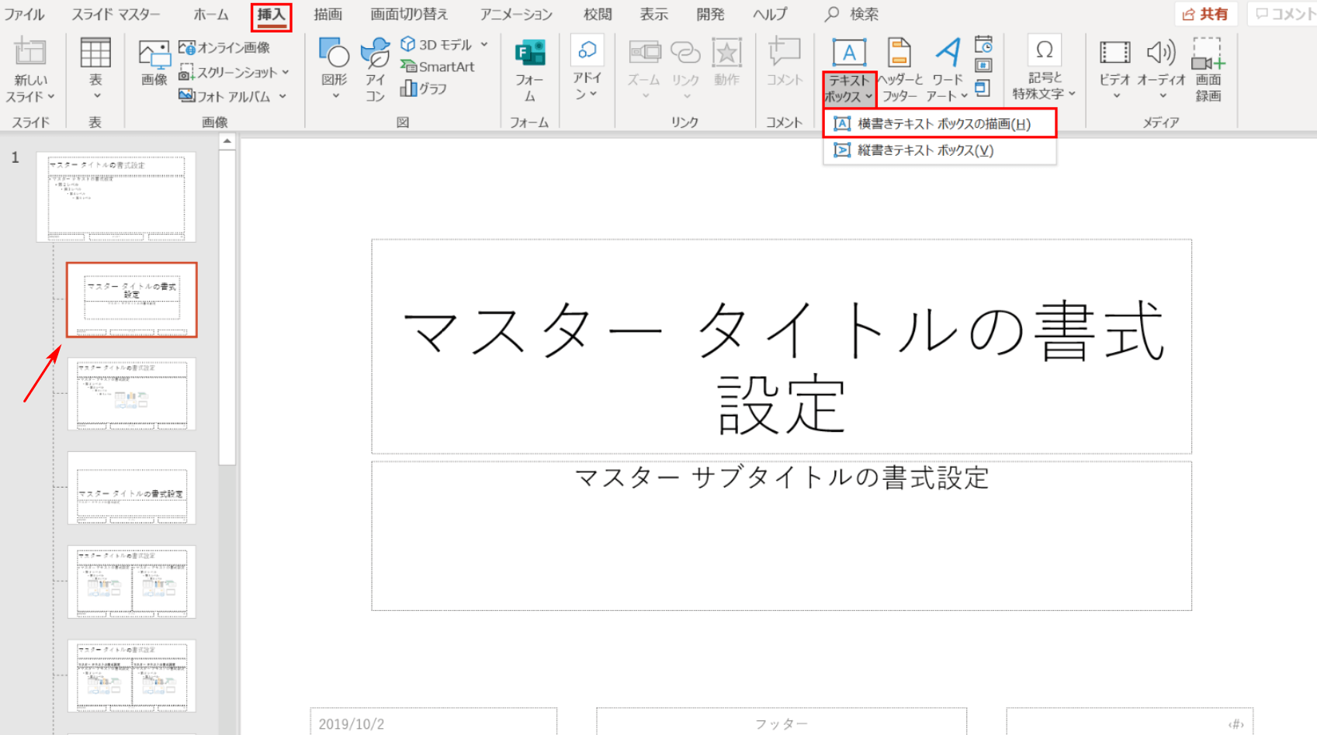Click the Zoom (ズーム) icon
The height and width of the screenshot is (735, 1317).
(x=644, y=53)
